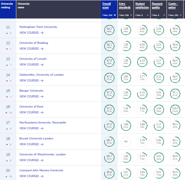
Task: View courses for Liverpool John Moores
Action: coord(31,176)
